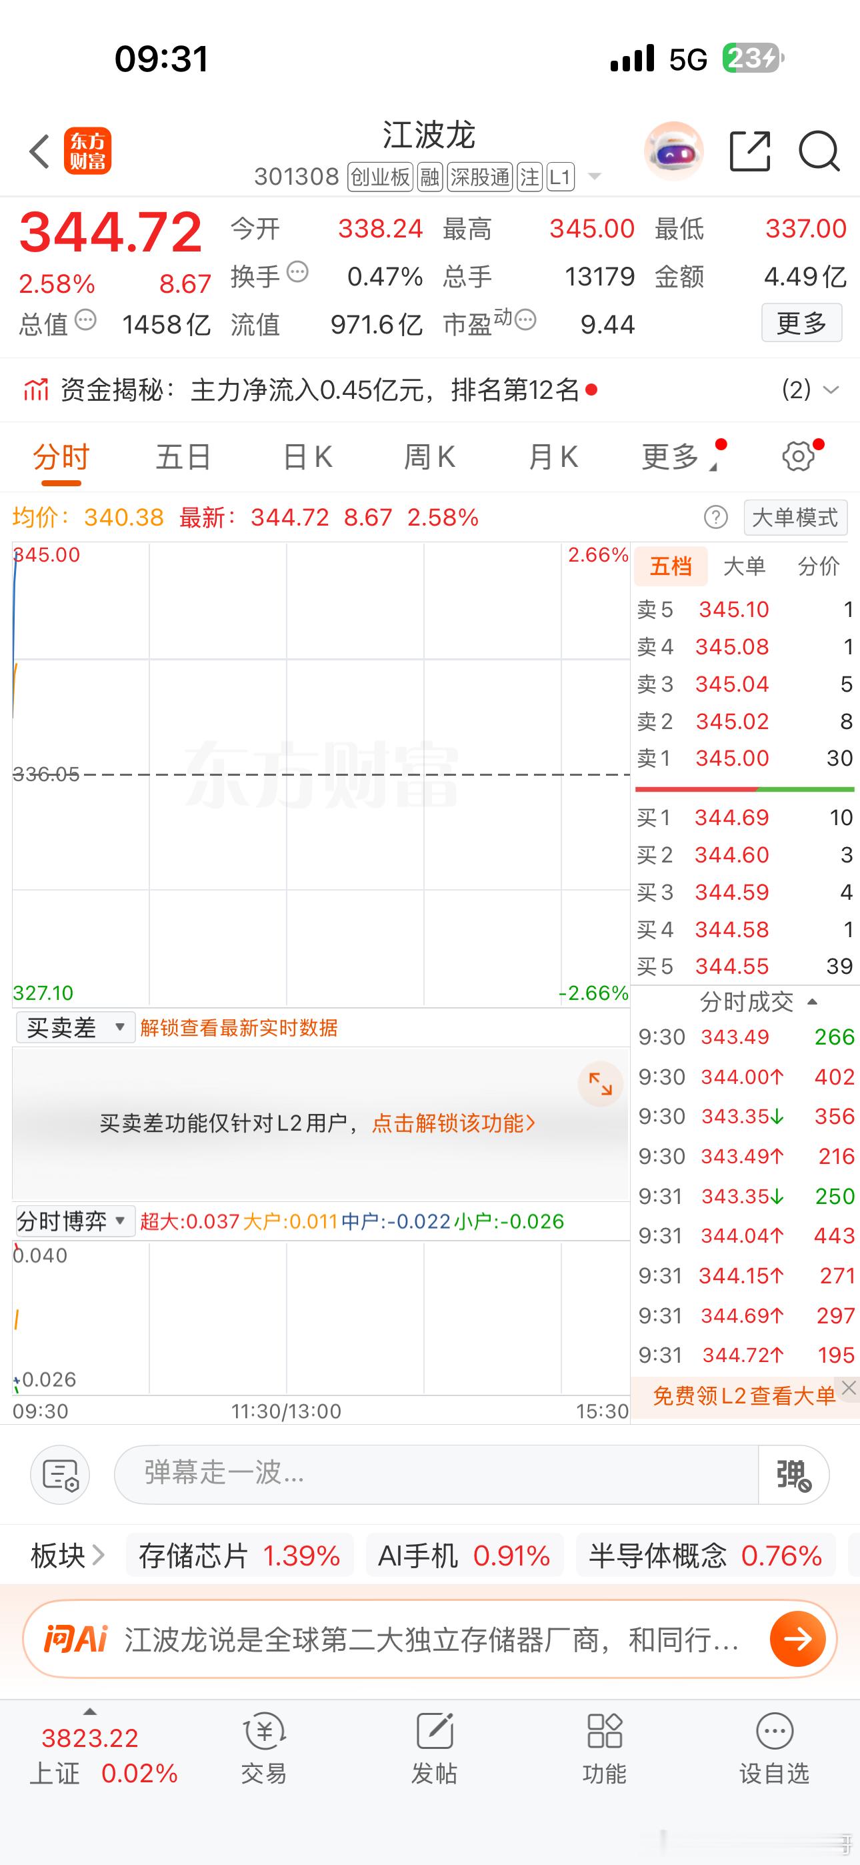Expand the 上证 index bar

pos(90,1712)
